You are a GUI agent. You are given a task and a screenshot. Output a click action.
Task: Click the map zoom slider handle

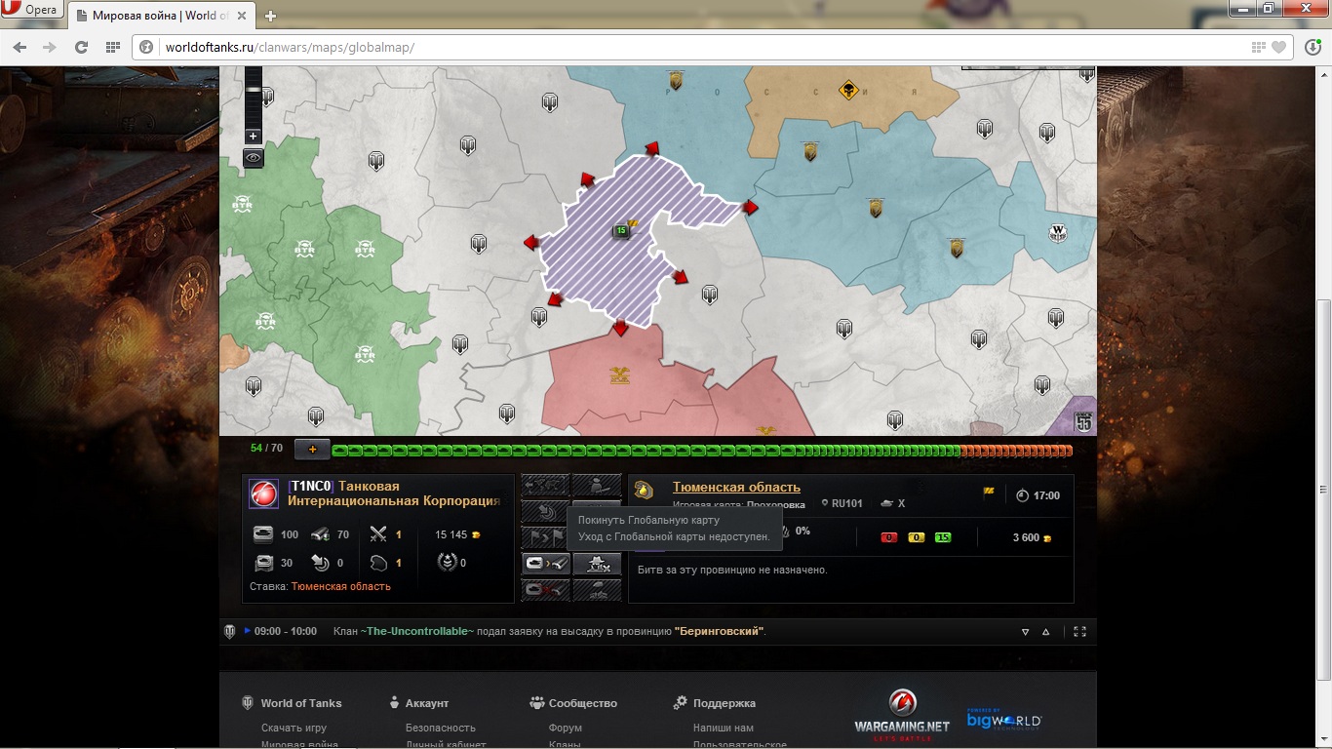click(254, 89)
